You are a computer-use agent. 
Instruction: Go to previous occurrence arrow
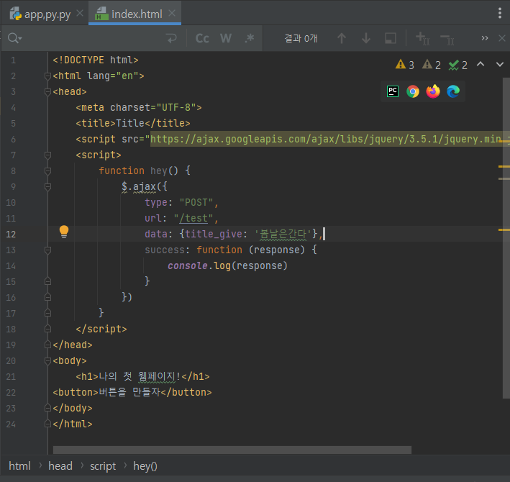point(341,38)
